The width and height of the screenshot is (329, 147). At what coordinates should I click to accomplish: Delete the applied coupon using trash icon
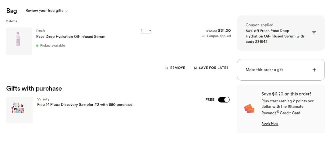[x=314, y=33]
